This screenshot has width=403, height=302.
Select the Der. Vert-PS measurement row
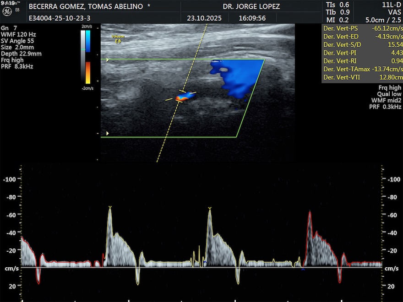[362, 28]
